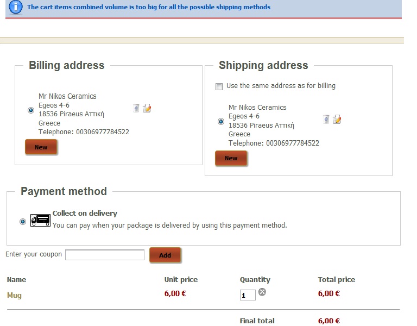417x326 pixels.
Task: Click the billing address Telephone line
Action: tap(84, 131)
